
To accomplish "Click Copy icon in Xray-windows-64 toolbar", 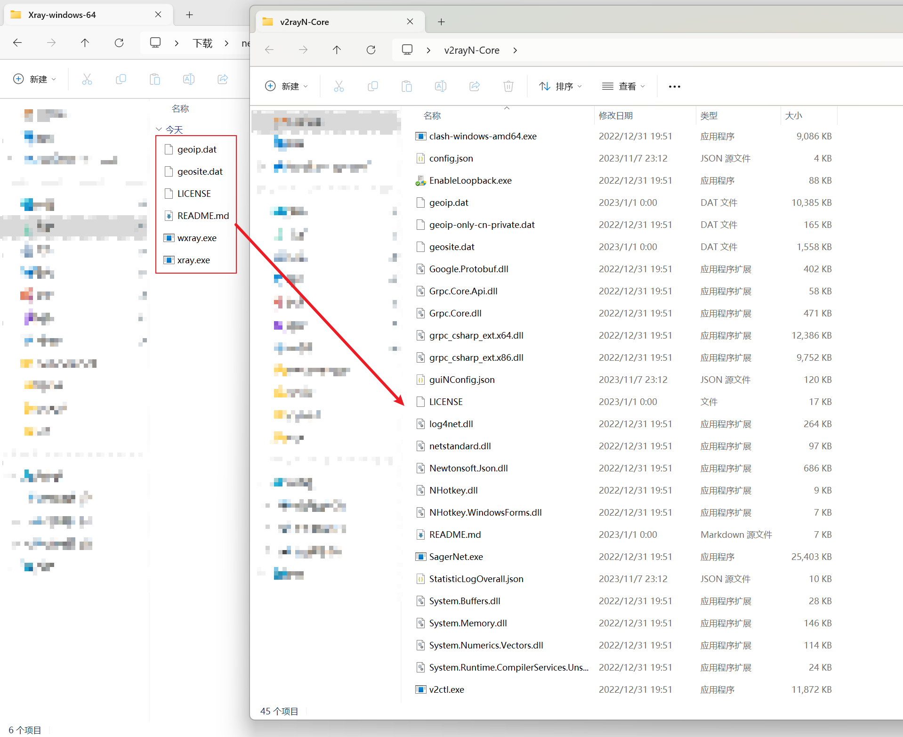I will 121,79.
